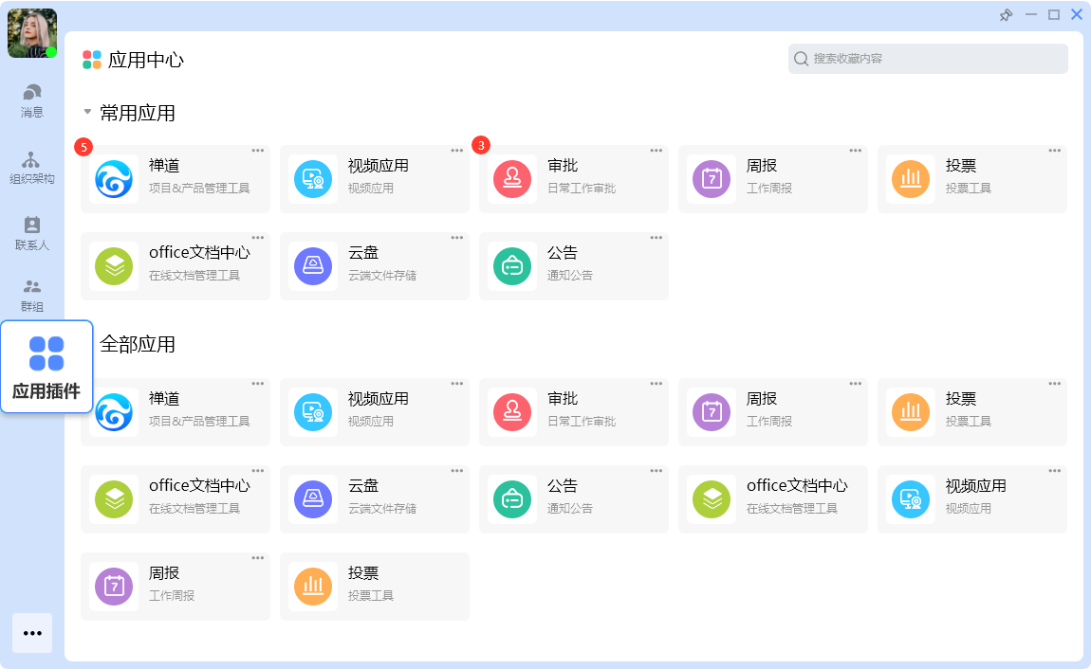
Task: Show more options for 公告 in 常用应用
Action: [656, 238]
